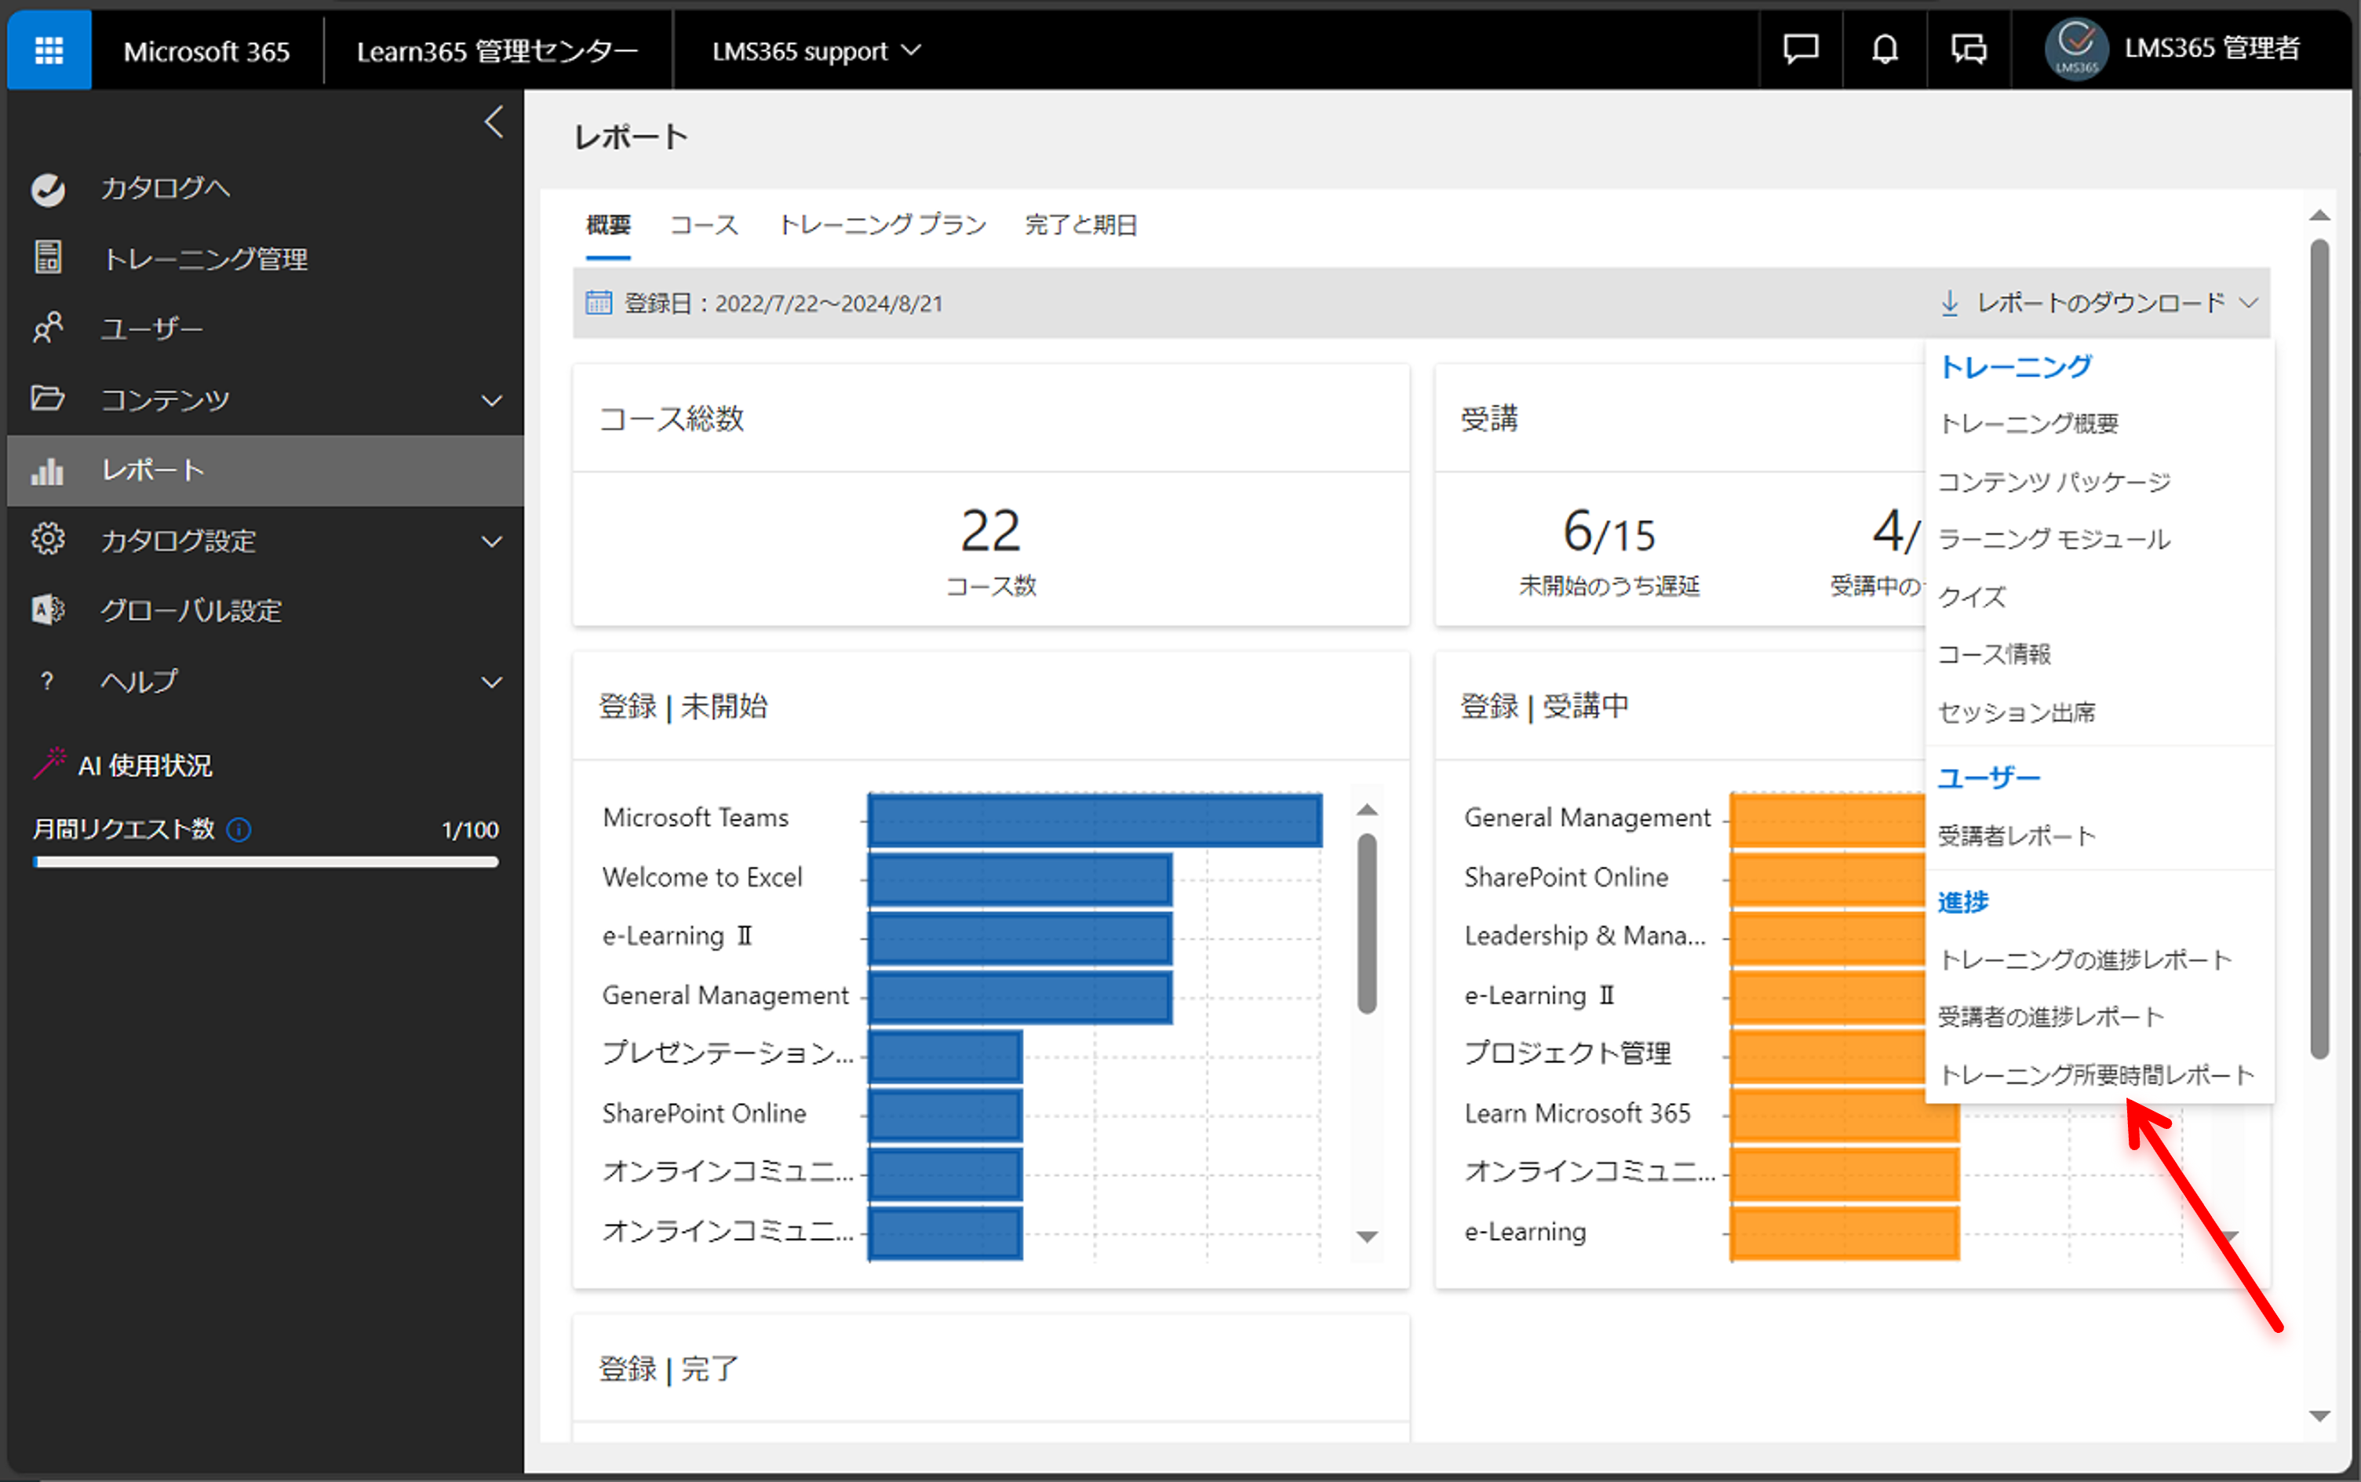The width and height of the screenshot is (2361, 1482).
Task: Collapse the sidebar with the left chevron
Action: (494, 122)
